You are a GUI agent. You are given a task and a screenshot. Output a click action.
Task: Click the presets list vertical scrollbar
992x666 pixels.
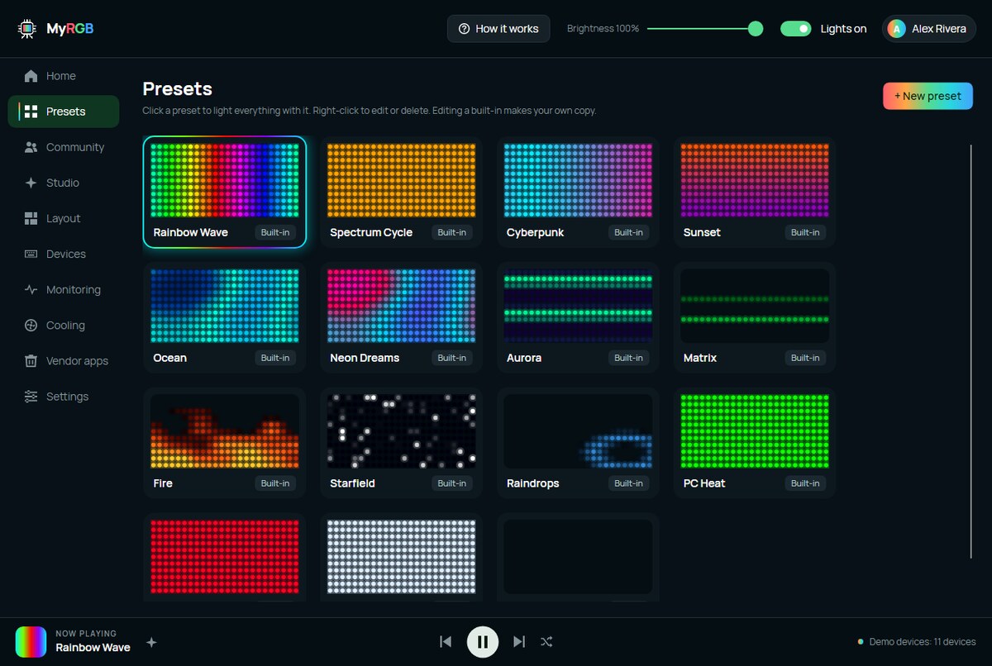pos(971,352)
